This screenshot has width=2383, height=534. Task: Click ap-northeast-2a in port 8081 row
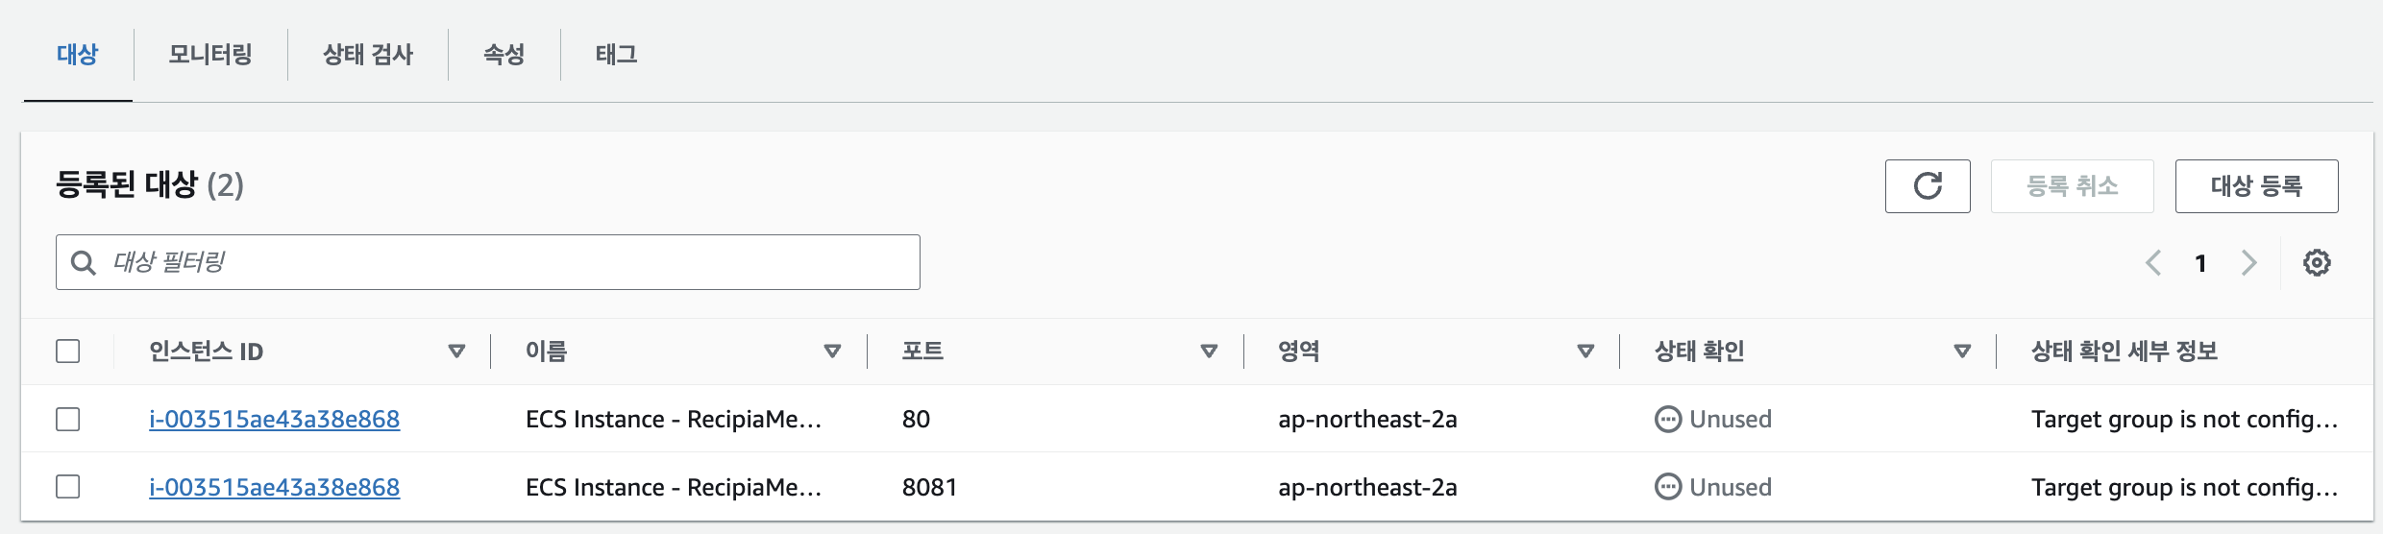click(x=1367, y=487)
